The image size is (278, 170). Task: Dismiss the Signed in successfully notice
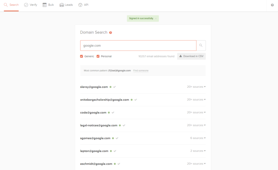coord(156,19)
